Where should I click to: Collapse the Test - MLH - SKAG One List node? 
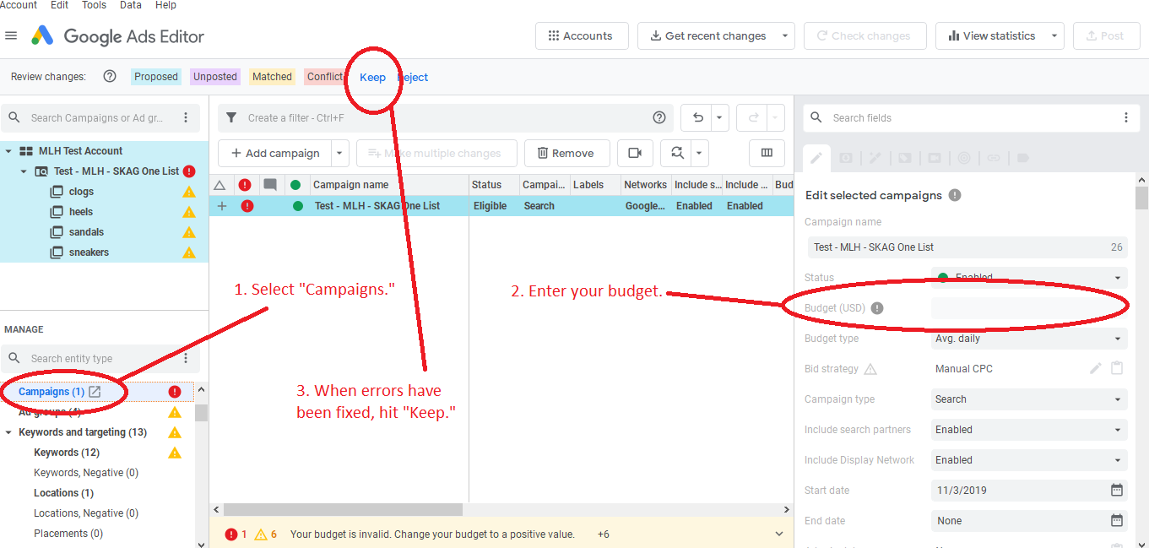[24, 171]
